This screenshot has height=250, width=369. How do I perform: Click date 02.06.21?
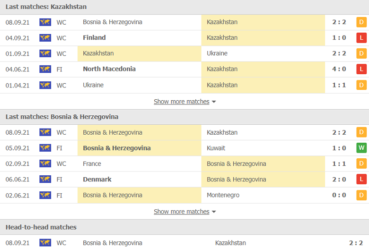[x=18, y=196]
